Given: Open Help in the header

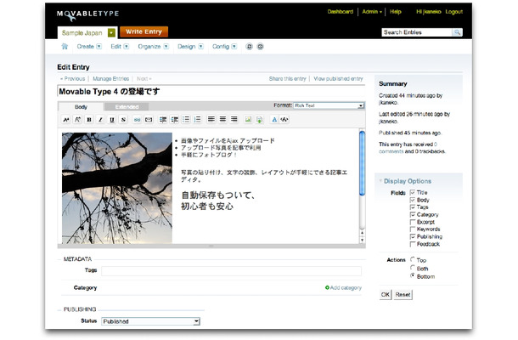Looking at the screenshot, I should point(396,12).
